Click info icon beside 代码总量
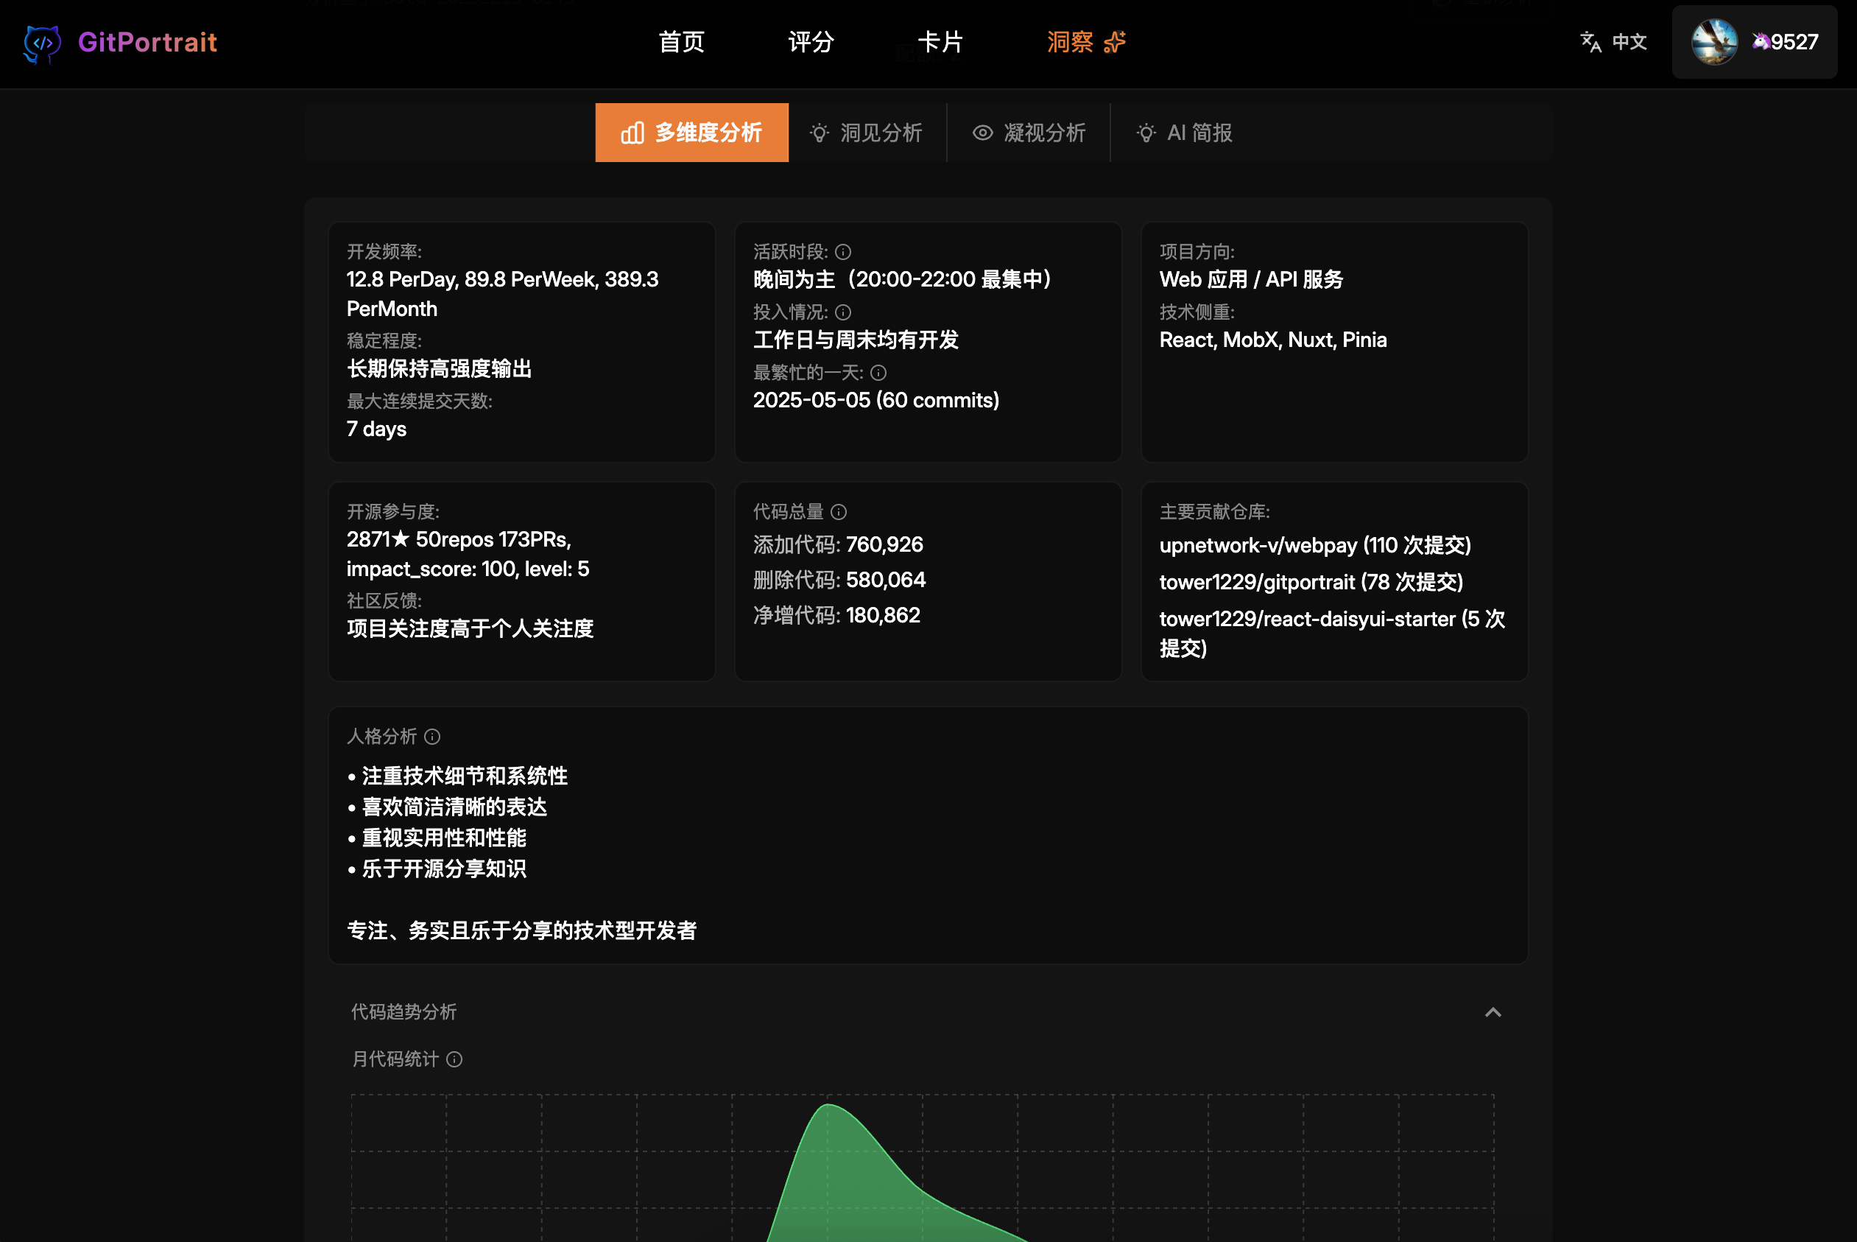Image resolution: width=1857 pixels, height=1242 pixels. click(x=839, y=512)
